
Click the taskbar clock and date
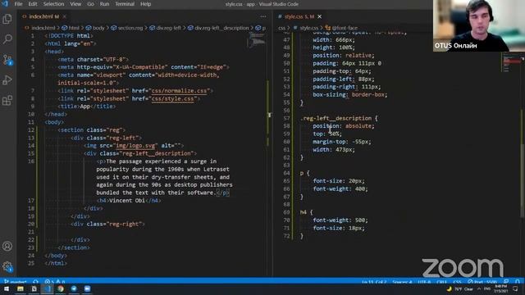click(x=500, y=289)
